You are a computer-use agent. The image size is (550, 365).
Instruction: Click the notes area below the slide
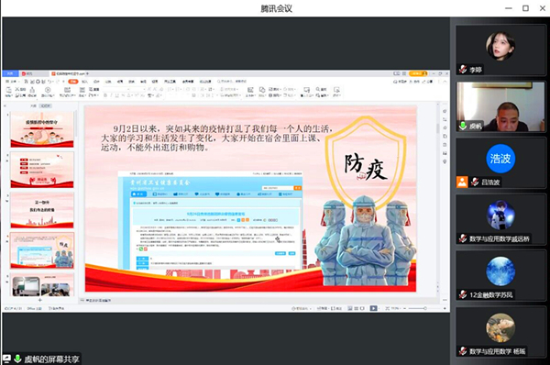pos(259,301)
